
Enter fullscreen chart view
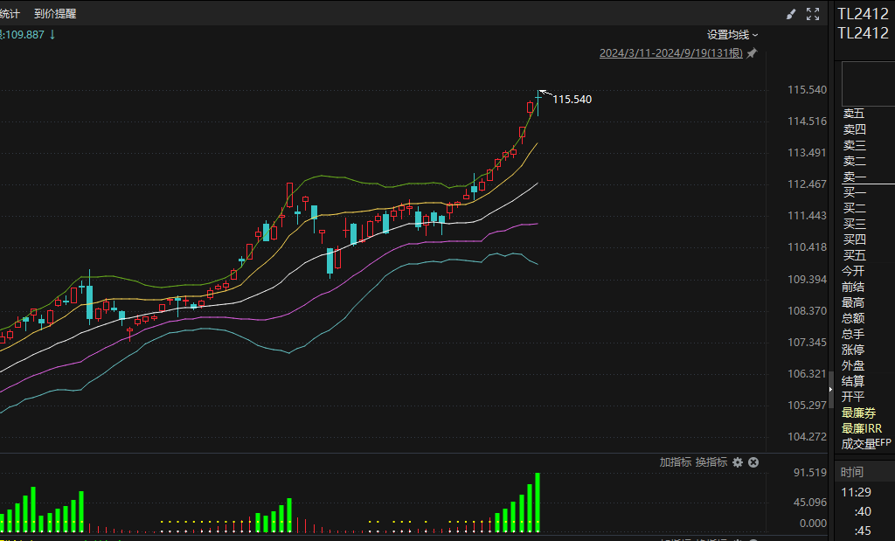point(813,14)
